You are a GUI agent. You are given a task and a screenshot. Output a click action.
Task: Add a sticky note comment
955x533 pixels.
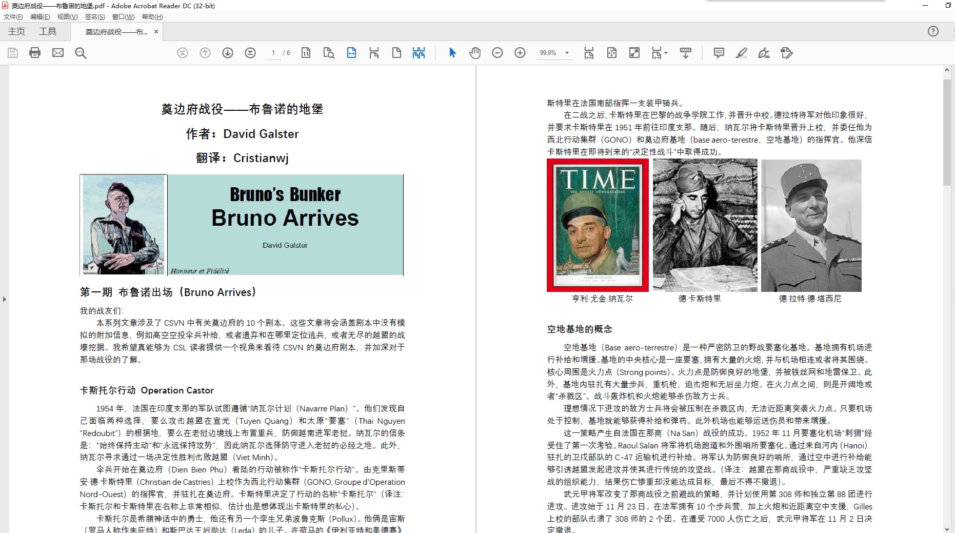coord(719,53)
